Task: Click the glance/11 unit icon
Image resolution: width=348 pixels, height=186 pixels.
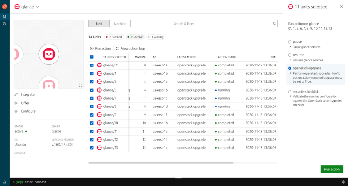Action: (x=99, y=132)
